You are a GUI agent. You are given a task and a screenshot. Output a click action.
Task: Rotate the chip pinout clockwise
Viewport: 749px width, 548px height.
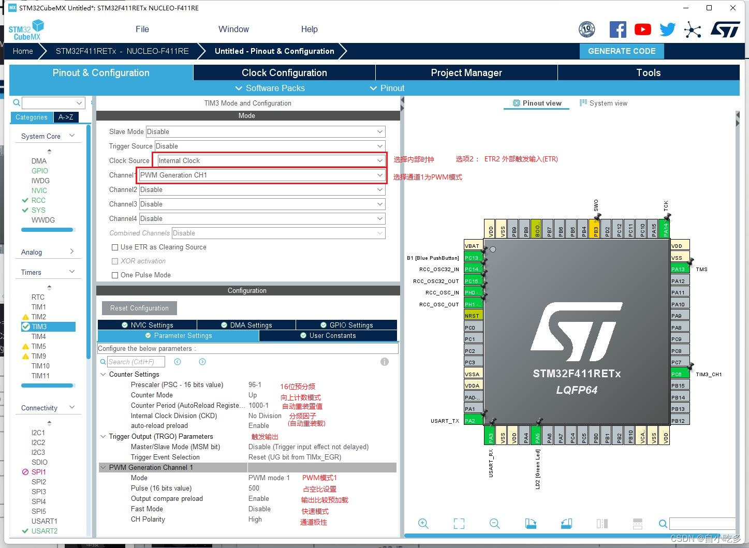[x=531, y=523]
